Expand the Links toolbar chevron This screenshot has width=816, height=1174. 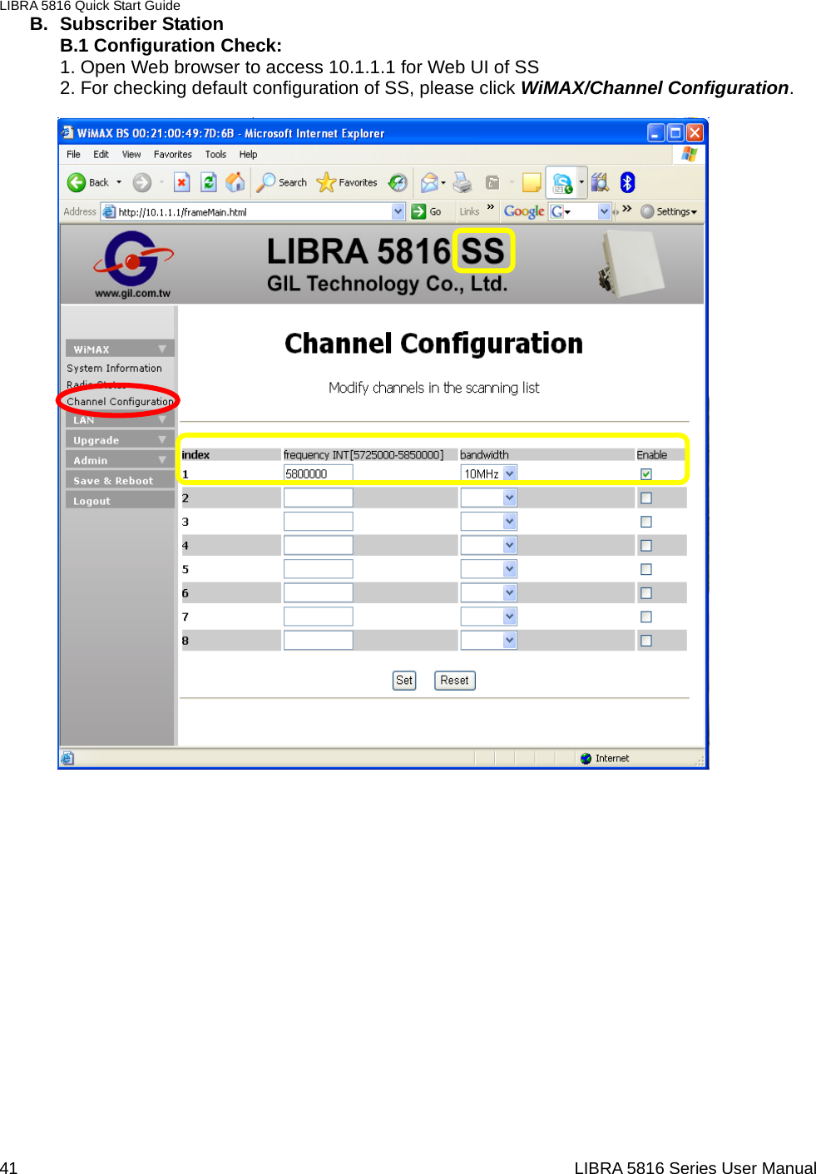pyautogui.click(x=491, y=207)
